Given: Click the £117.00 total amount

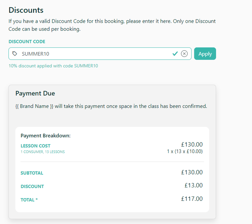Looking at the screenshot, I should point(192,199).
